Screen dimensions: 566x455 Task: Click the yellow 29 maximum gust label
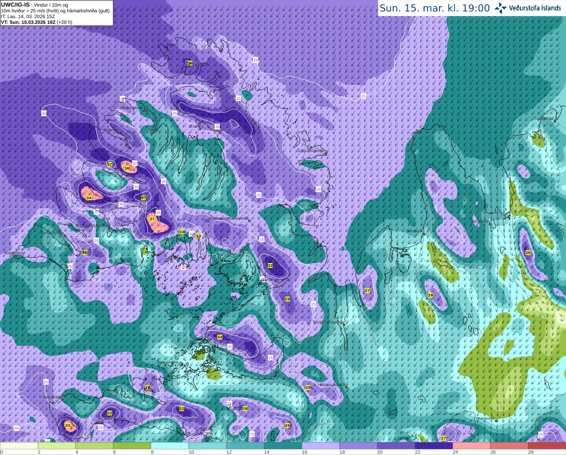(x=287, y=299)
